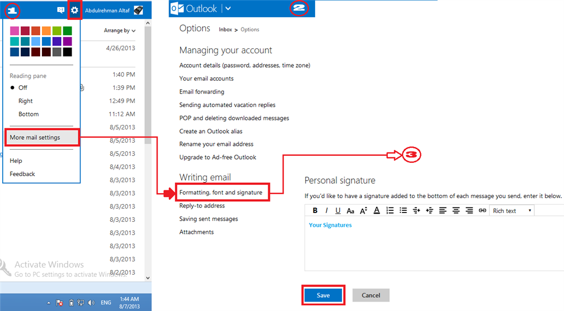Open Create an Outlook alias
564x311 pixels.
(211, 131)
